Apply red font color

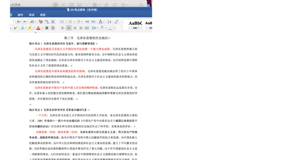pos(38,28)
